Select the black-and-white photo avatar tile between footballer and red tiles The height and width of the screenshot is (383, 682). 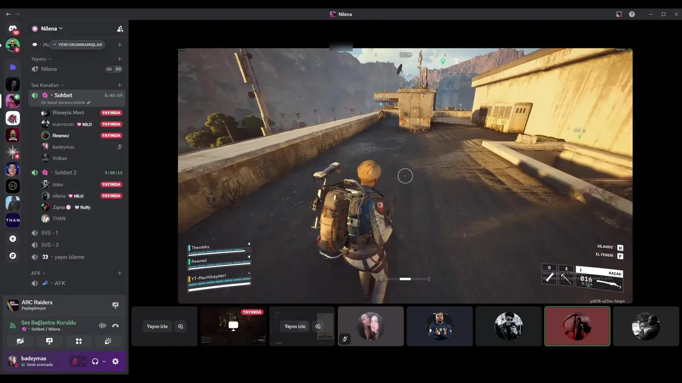click(508, 326)
